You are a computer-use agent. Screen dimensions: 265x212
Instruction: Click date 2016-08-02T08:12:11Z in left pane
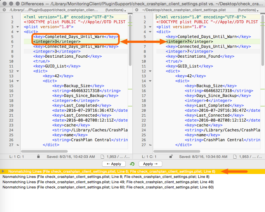pyautogui.click(x=90, y=120)
